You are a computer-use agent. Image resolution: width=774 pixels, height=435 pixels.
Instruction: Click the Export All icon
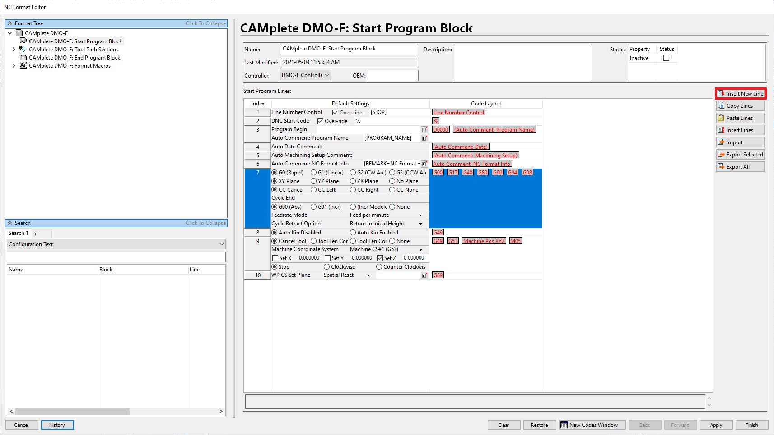click(721, 167)
